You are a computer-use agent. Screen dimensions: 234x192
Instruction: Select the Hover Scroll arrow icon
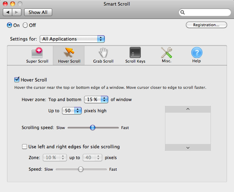tap(69, 52)
